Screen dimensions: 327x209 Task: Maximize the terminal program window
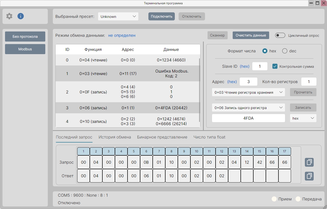click(317, 3)
